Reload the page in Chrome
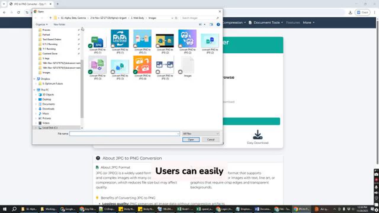The image size is (379, 213). pos(19,12)
